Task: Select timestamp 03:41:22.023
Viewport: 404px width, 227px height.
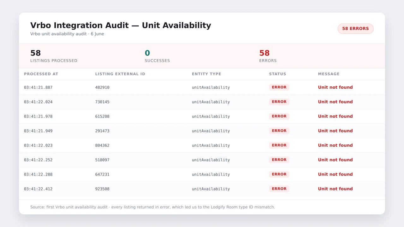Action: (38, 145)
